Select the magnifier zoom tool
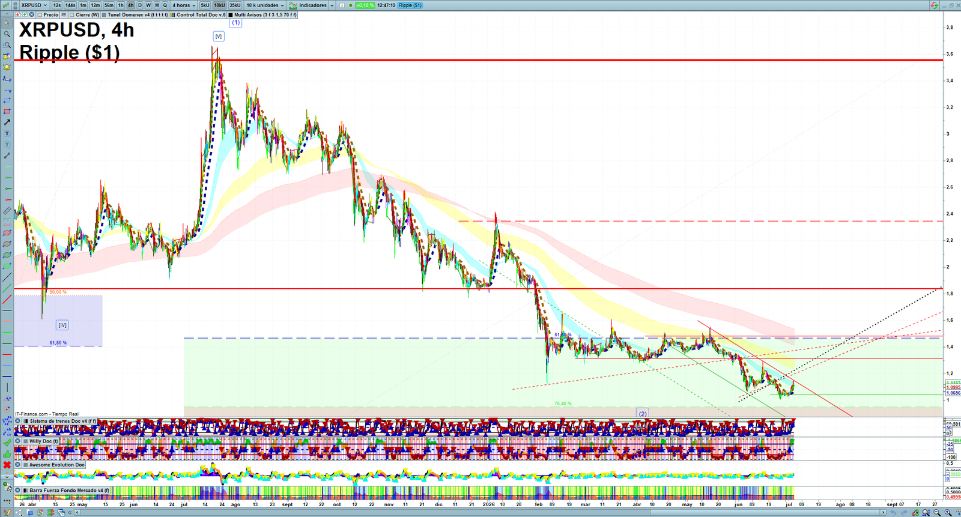 pos(7,34)
